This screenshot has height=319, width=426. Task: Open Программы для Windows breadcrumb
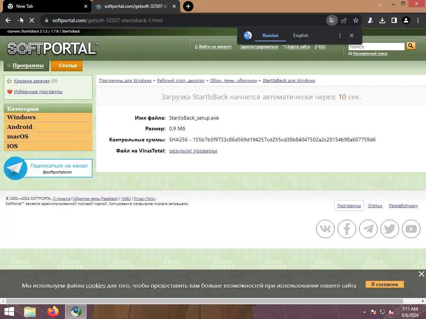(125, 80)
